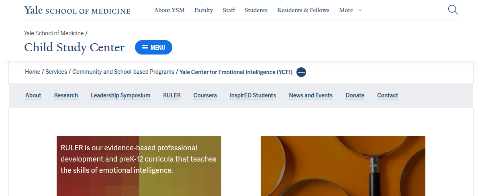Collapse the YCEI section navigation circle
The width and height of the screenshot is (482, 196).
tap(301, 72)
